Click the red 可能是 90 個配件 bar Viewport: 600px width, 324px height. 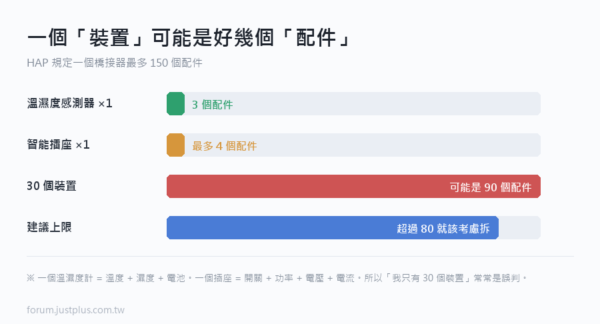click(x=353, y=186)
